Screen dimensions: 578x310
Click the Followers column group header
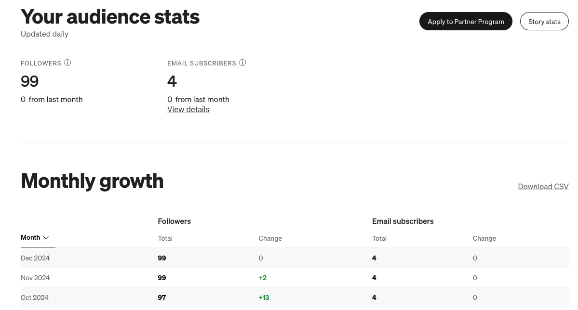(174, 221)
